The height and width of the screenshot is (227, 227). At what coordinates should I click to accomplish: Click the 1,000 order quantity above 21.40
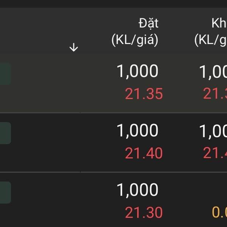(137, 131)
